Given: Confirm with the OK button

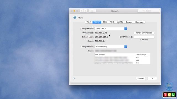Looking at the screenshot, I should coord(152,78).
